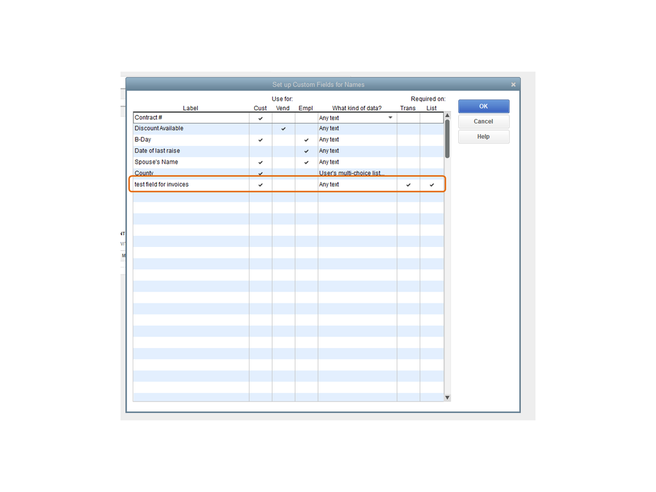
Task: Uncheck Vend for Discount Available row
Action: click(x=284, y=129)
